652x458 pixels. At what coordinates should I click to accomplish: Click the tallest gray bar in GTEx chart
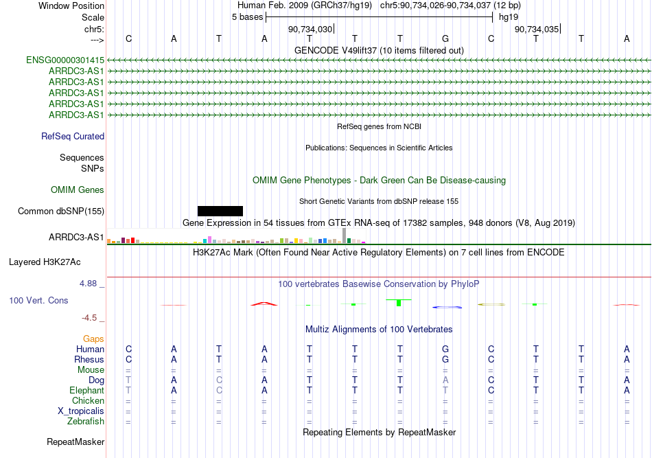coord(344,236)
